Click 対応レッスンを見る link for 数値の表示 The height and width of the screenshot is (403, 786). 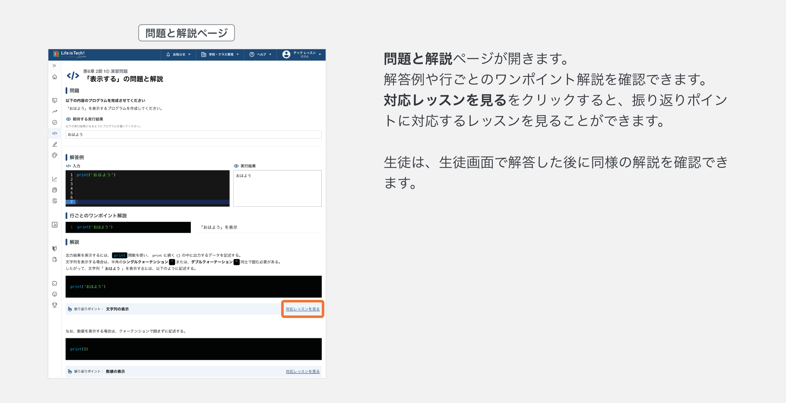303,372
